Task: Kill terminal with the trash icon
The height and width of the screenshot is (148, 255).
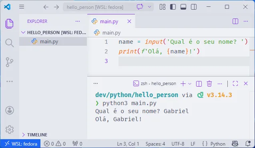Action: pyautogui.click(x=209, y=83)
